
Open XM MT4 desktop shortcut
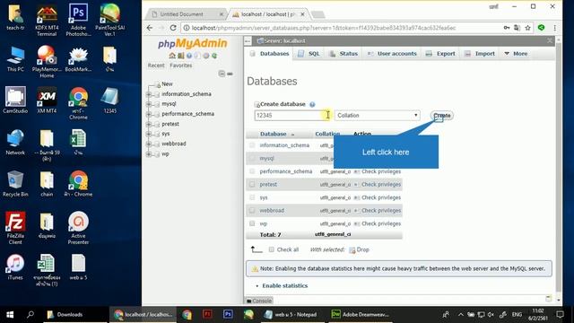pyautogui.click(x=47, y=100)
